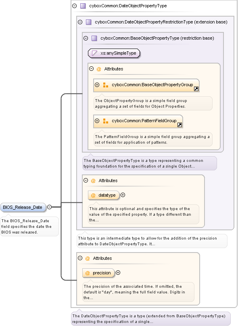
Task: Collapse the BIOS_Release_Date element tree
Action: [50, 207]
